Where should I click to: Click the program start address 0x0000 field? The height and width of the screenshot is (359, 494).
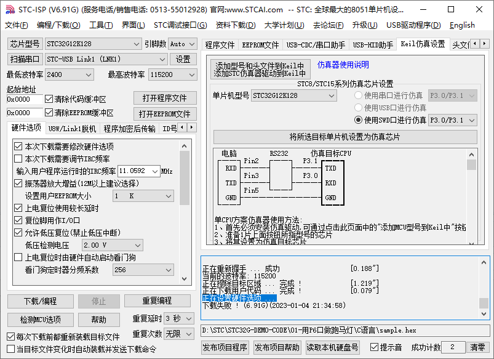click(25, 99)
